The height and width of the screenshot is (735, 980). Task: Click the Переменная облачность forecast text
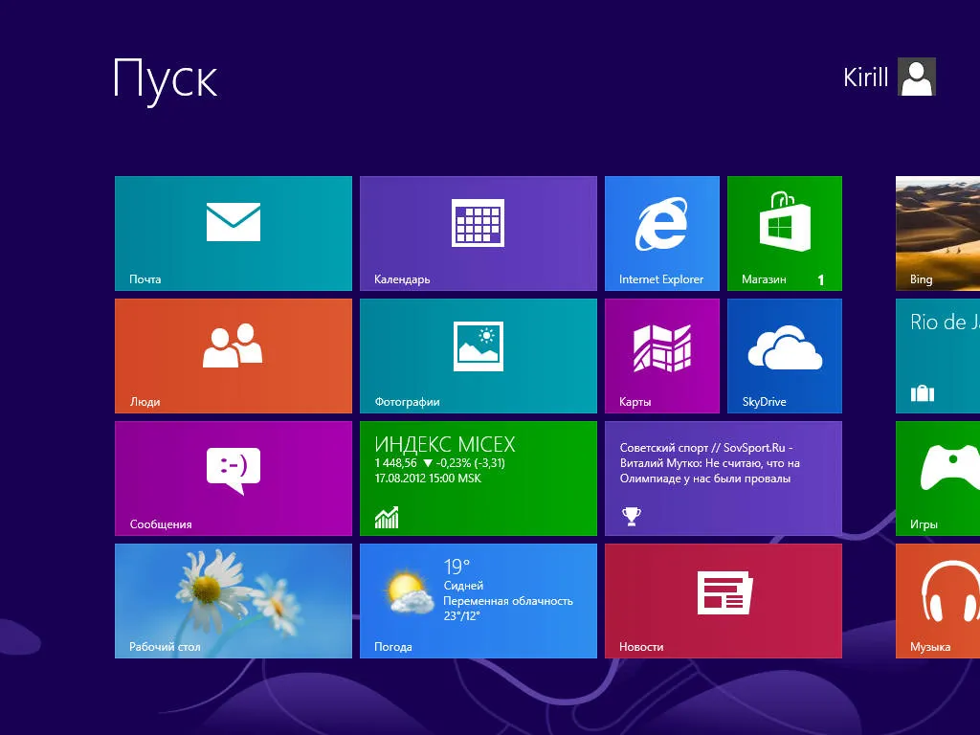point(508,601)
